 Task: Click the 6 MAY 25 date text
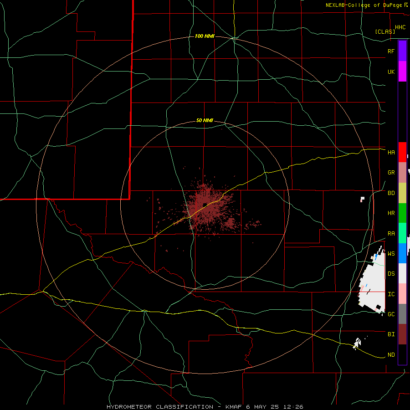click(x=262, y=407)
